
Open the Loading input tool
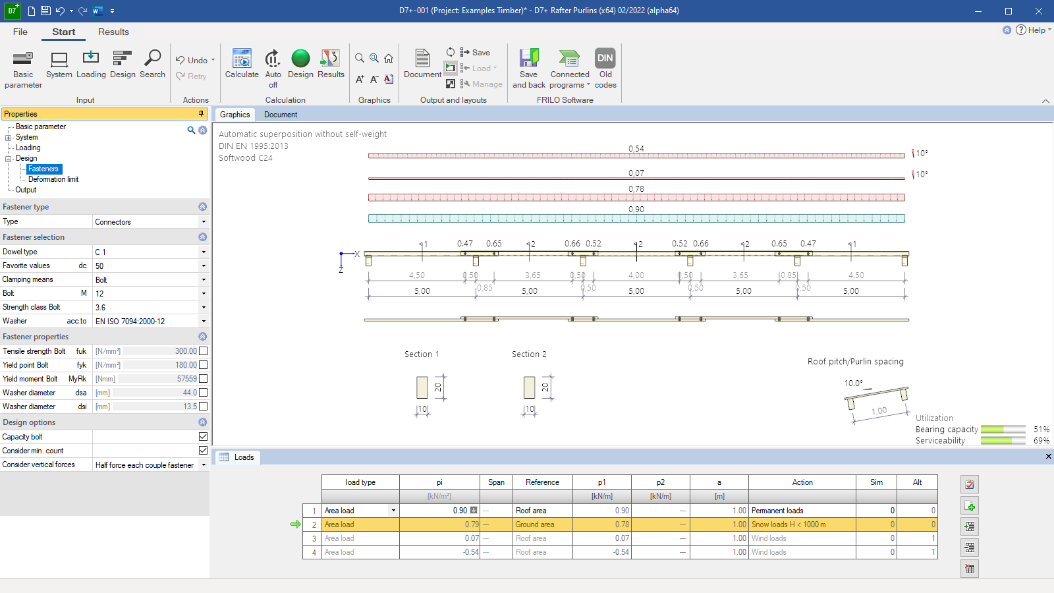tap(91, 64)
